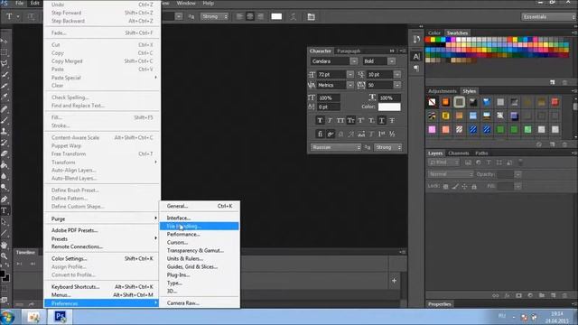Toggle All Caps in Character panel
The height and width of the screenshot is (325, 578).
click(340, 120)
